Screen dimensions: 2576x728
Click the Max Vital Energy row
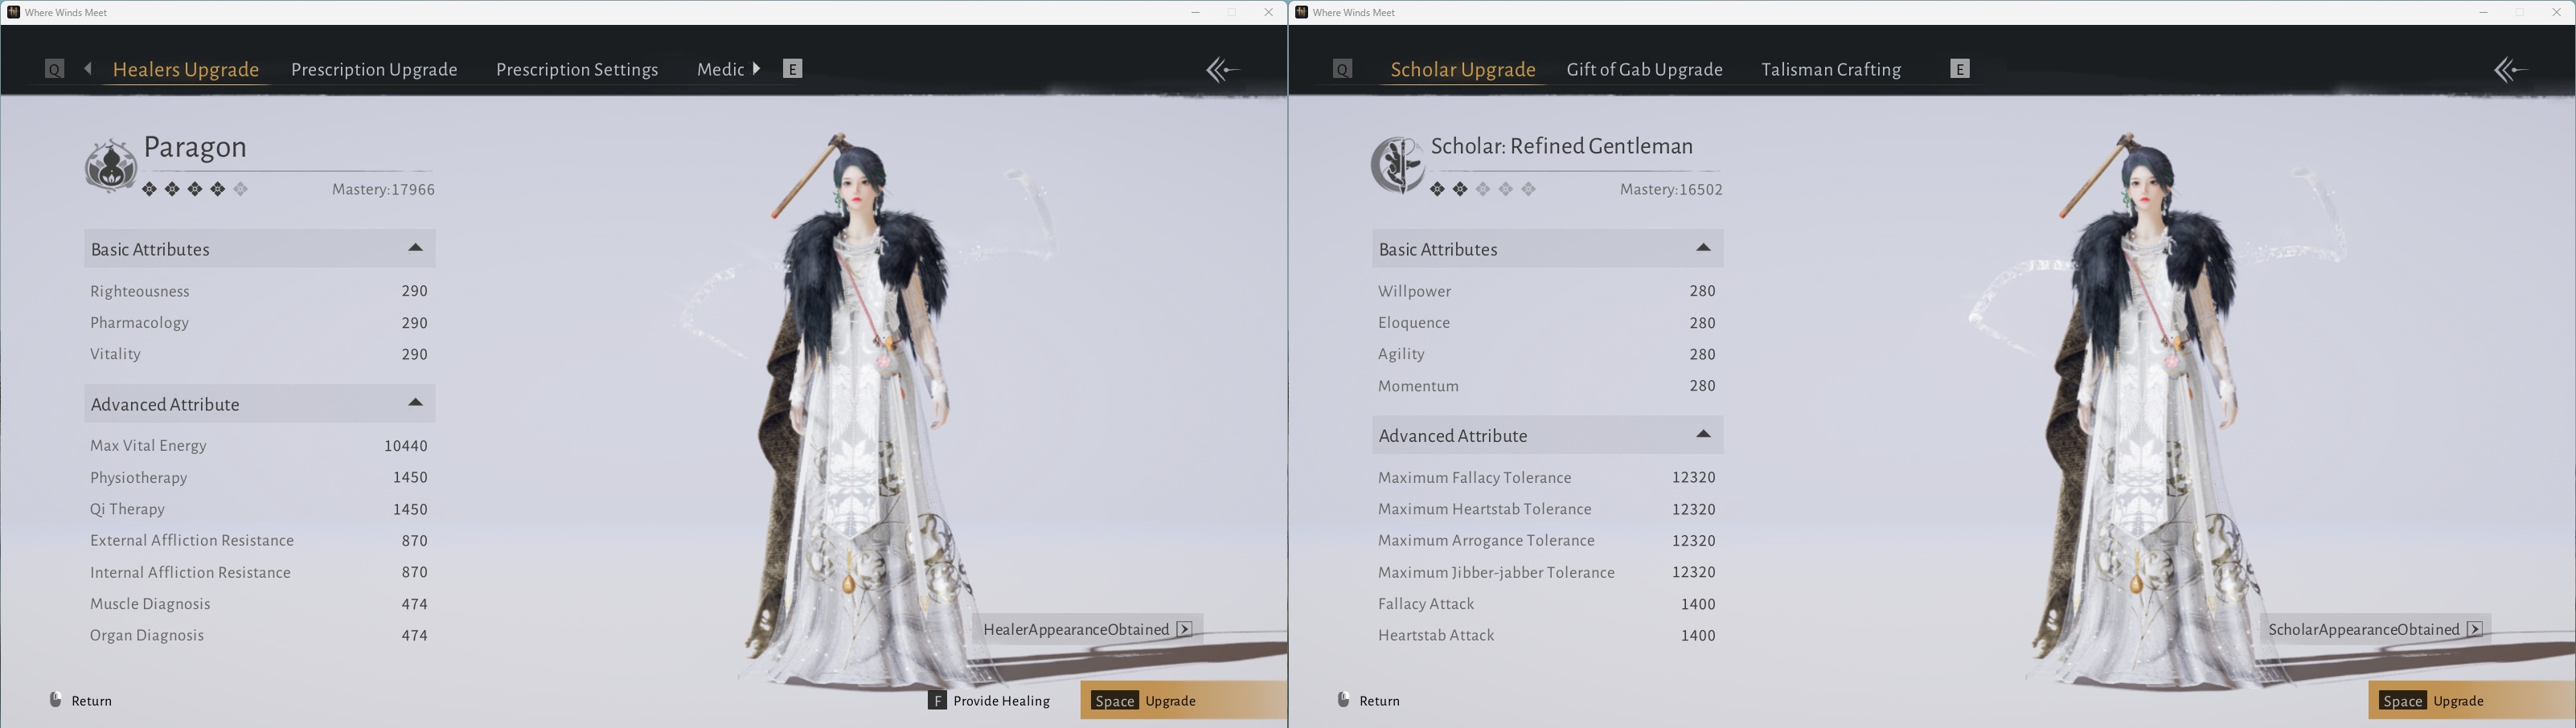259,446
